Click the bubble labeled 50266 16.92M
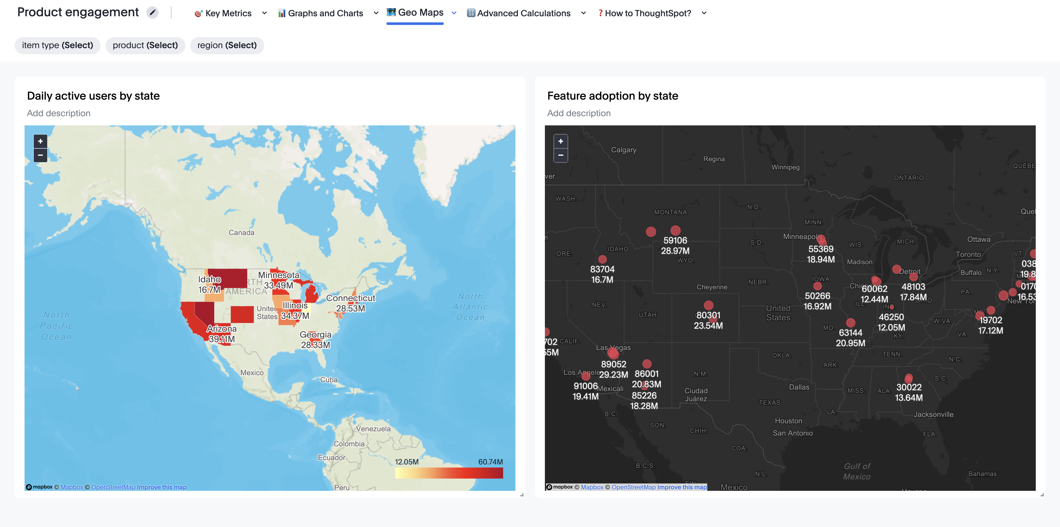 (817, 286)
